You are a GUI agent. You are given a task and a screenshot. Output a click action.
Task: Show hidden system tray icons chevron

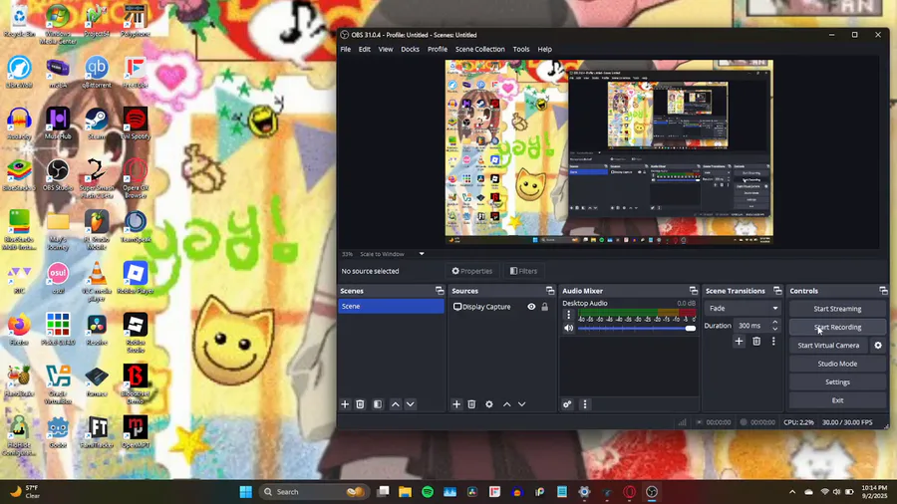coord(792,492)
